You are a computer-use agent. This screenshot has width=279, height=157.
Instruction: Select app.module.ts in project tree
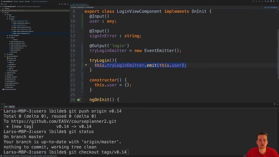16,50
